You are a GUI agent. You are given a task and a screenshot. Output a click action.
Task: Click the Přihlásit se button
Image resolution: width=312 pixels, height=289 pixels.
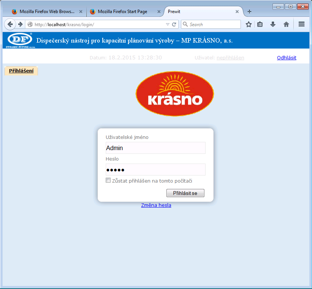pyautogui.click(x=185, y=193)
